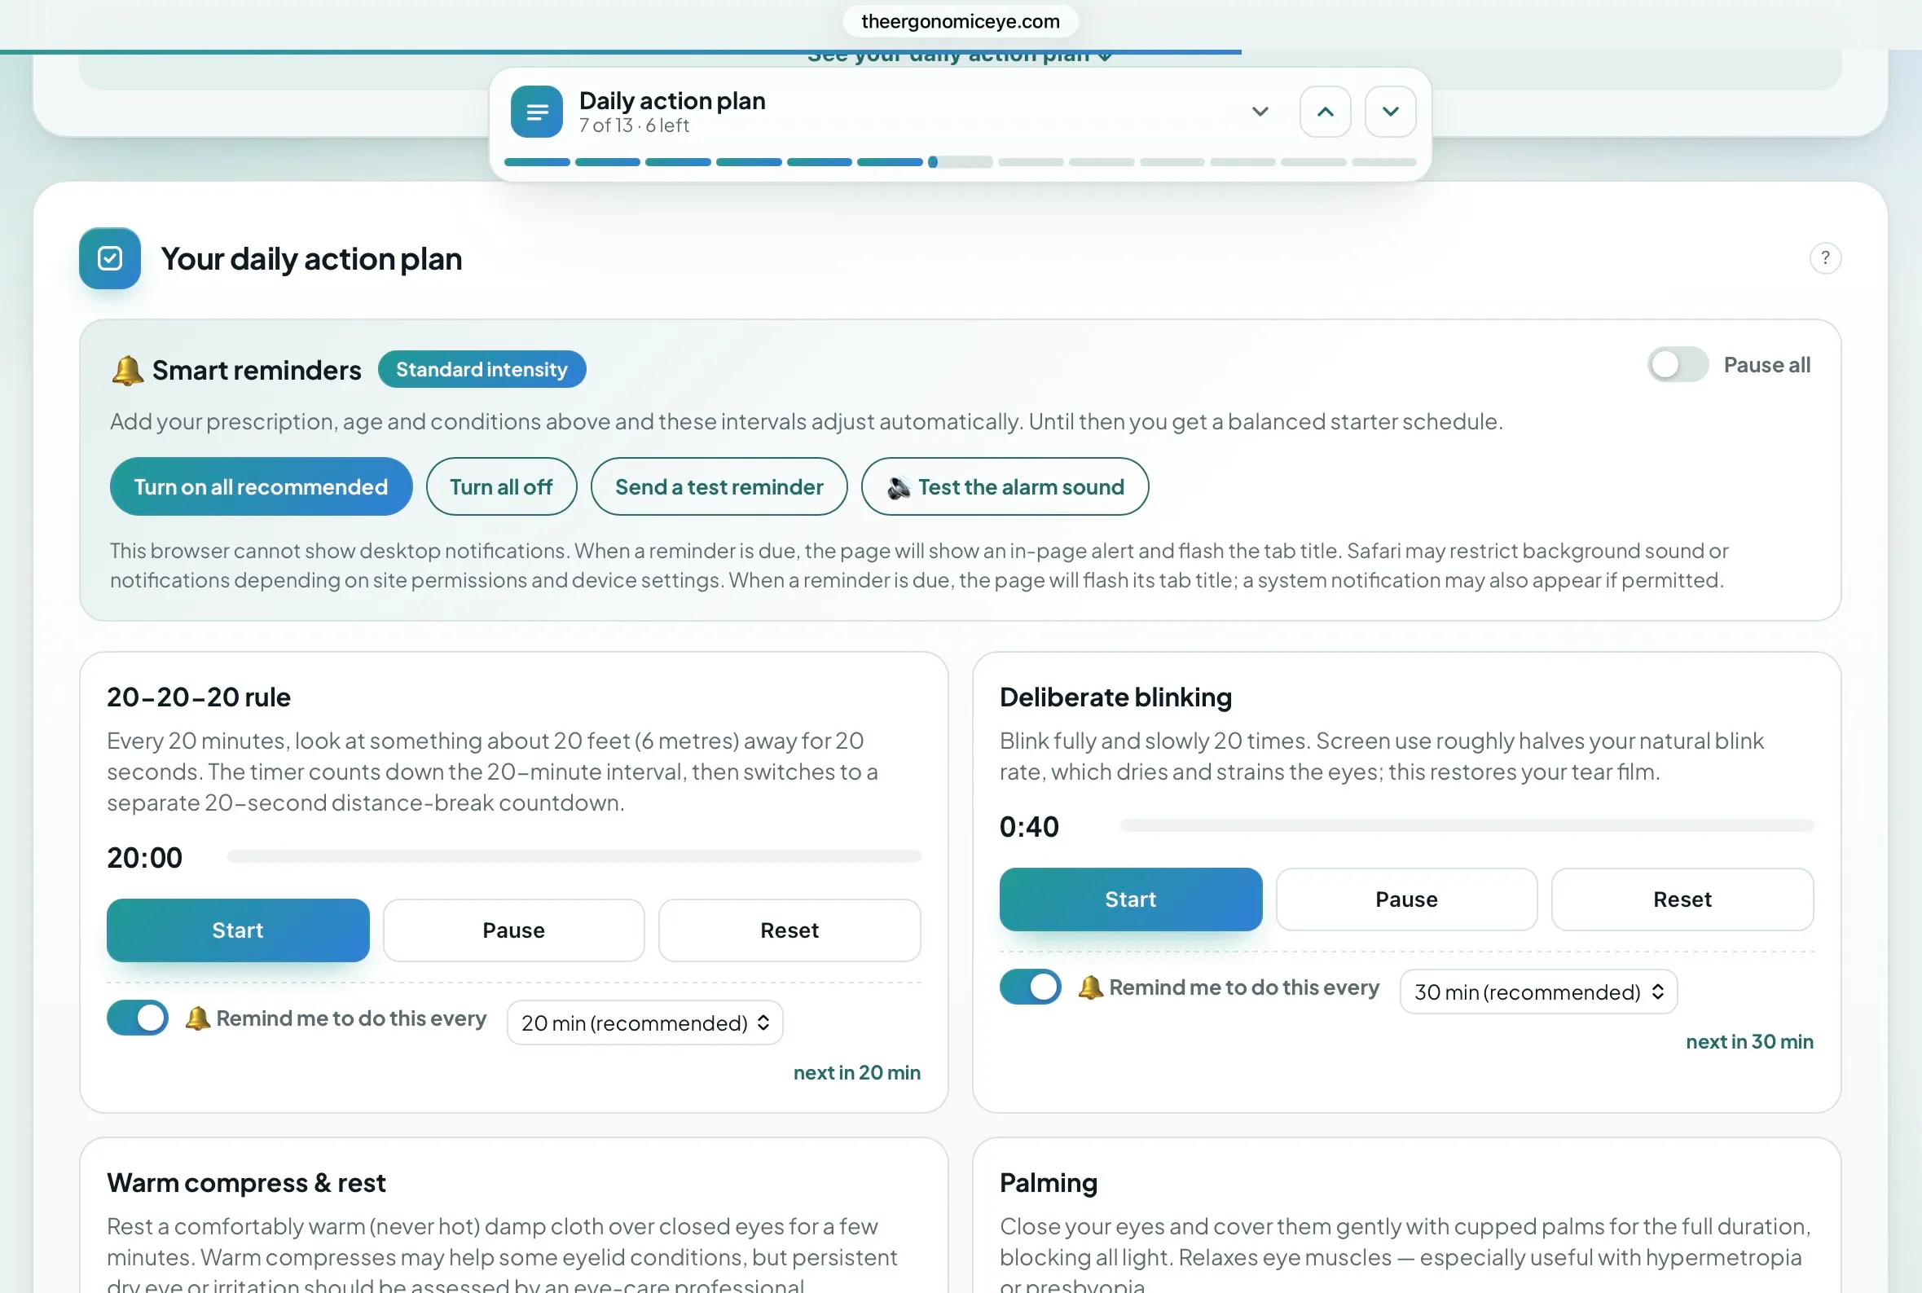Toggle the Pause all switch
1922x1293 pixels.
(1678, 364)
